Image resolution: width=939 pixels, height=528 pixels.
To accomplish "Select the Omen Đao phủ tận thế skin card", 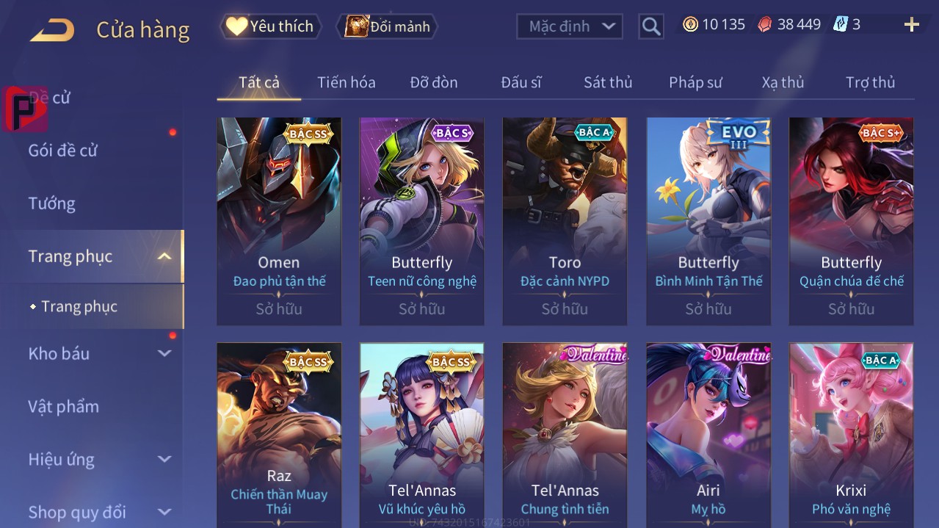I will click(279, 221).
